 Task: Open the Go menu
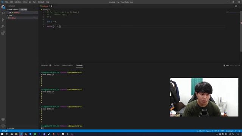click(x=30, y=2)
